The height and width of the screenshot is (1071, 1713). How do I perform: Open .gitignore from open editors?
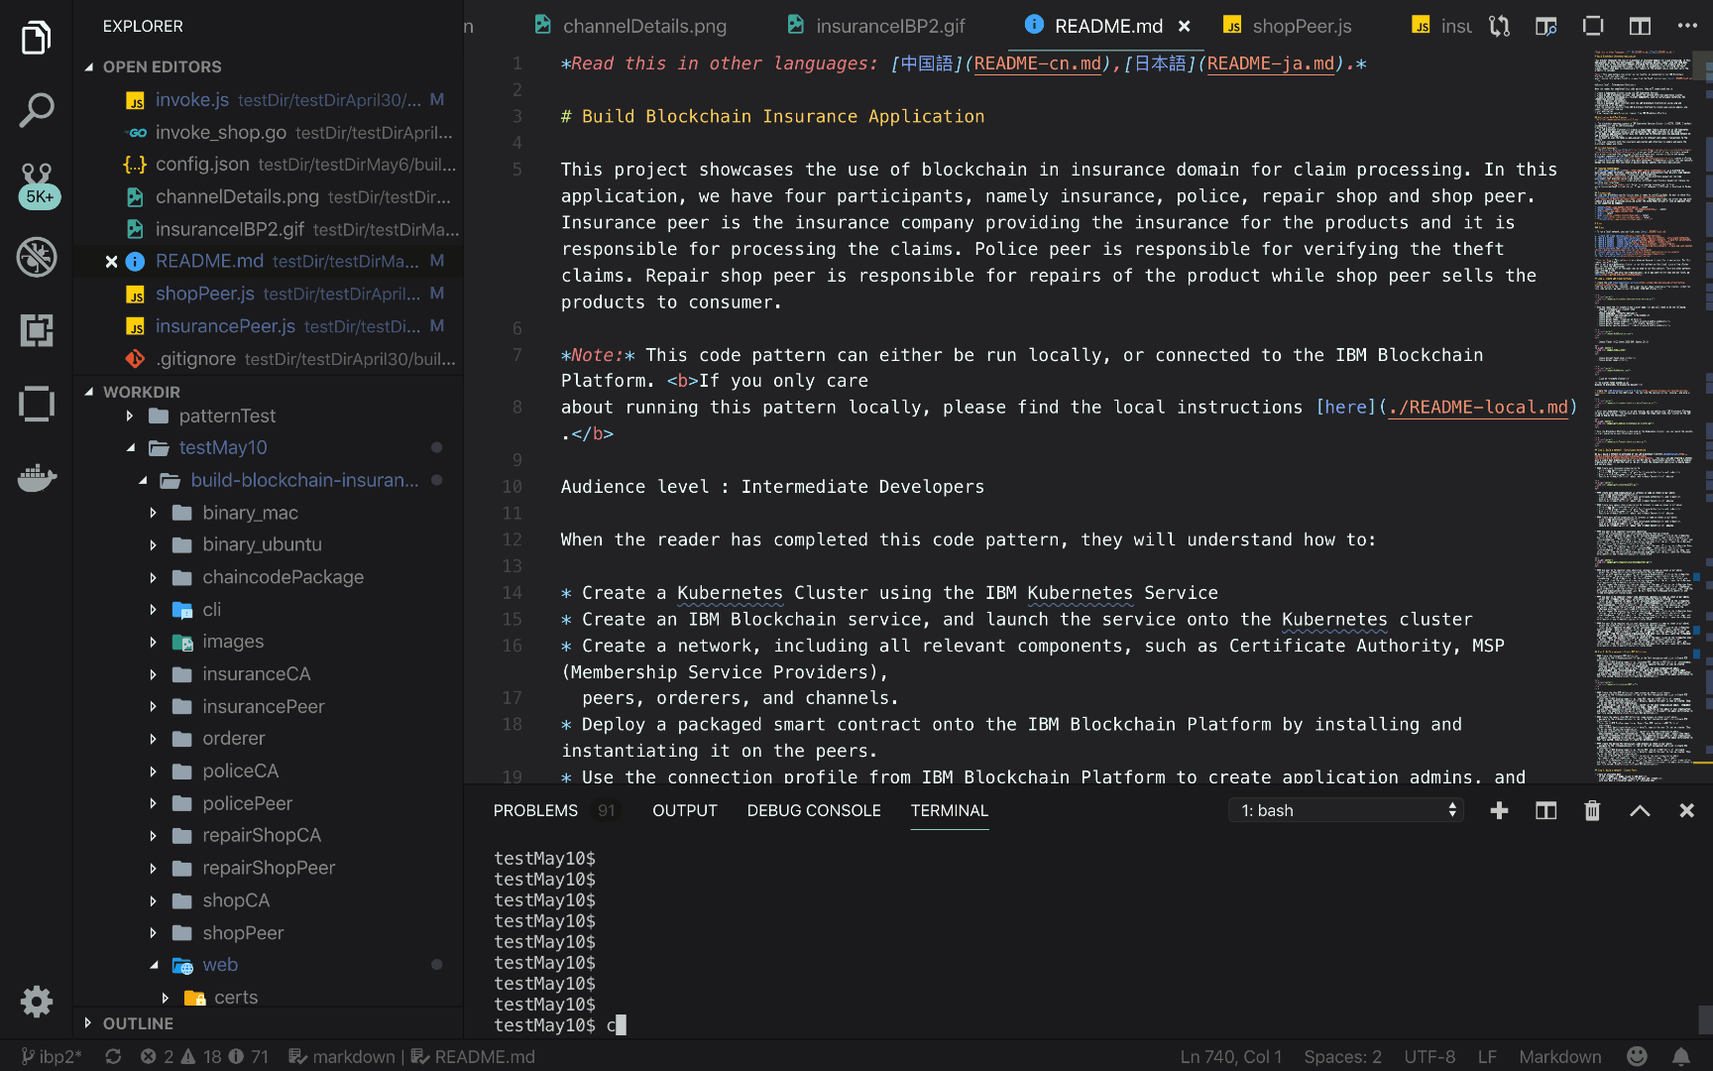click(270, 359)
